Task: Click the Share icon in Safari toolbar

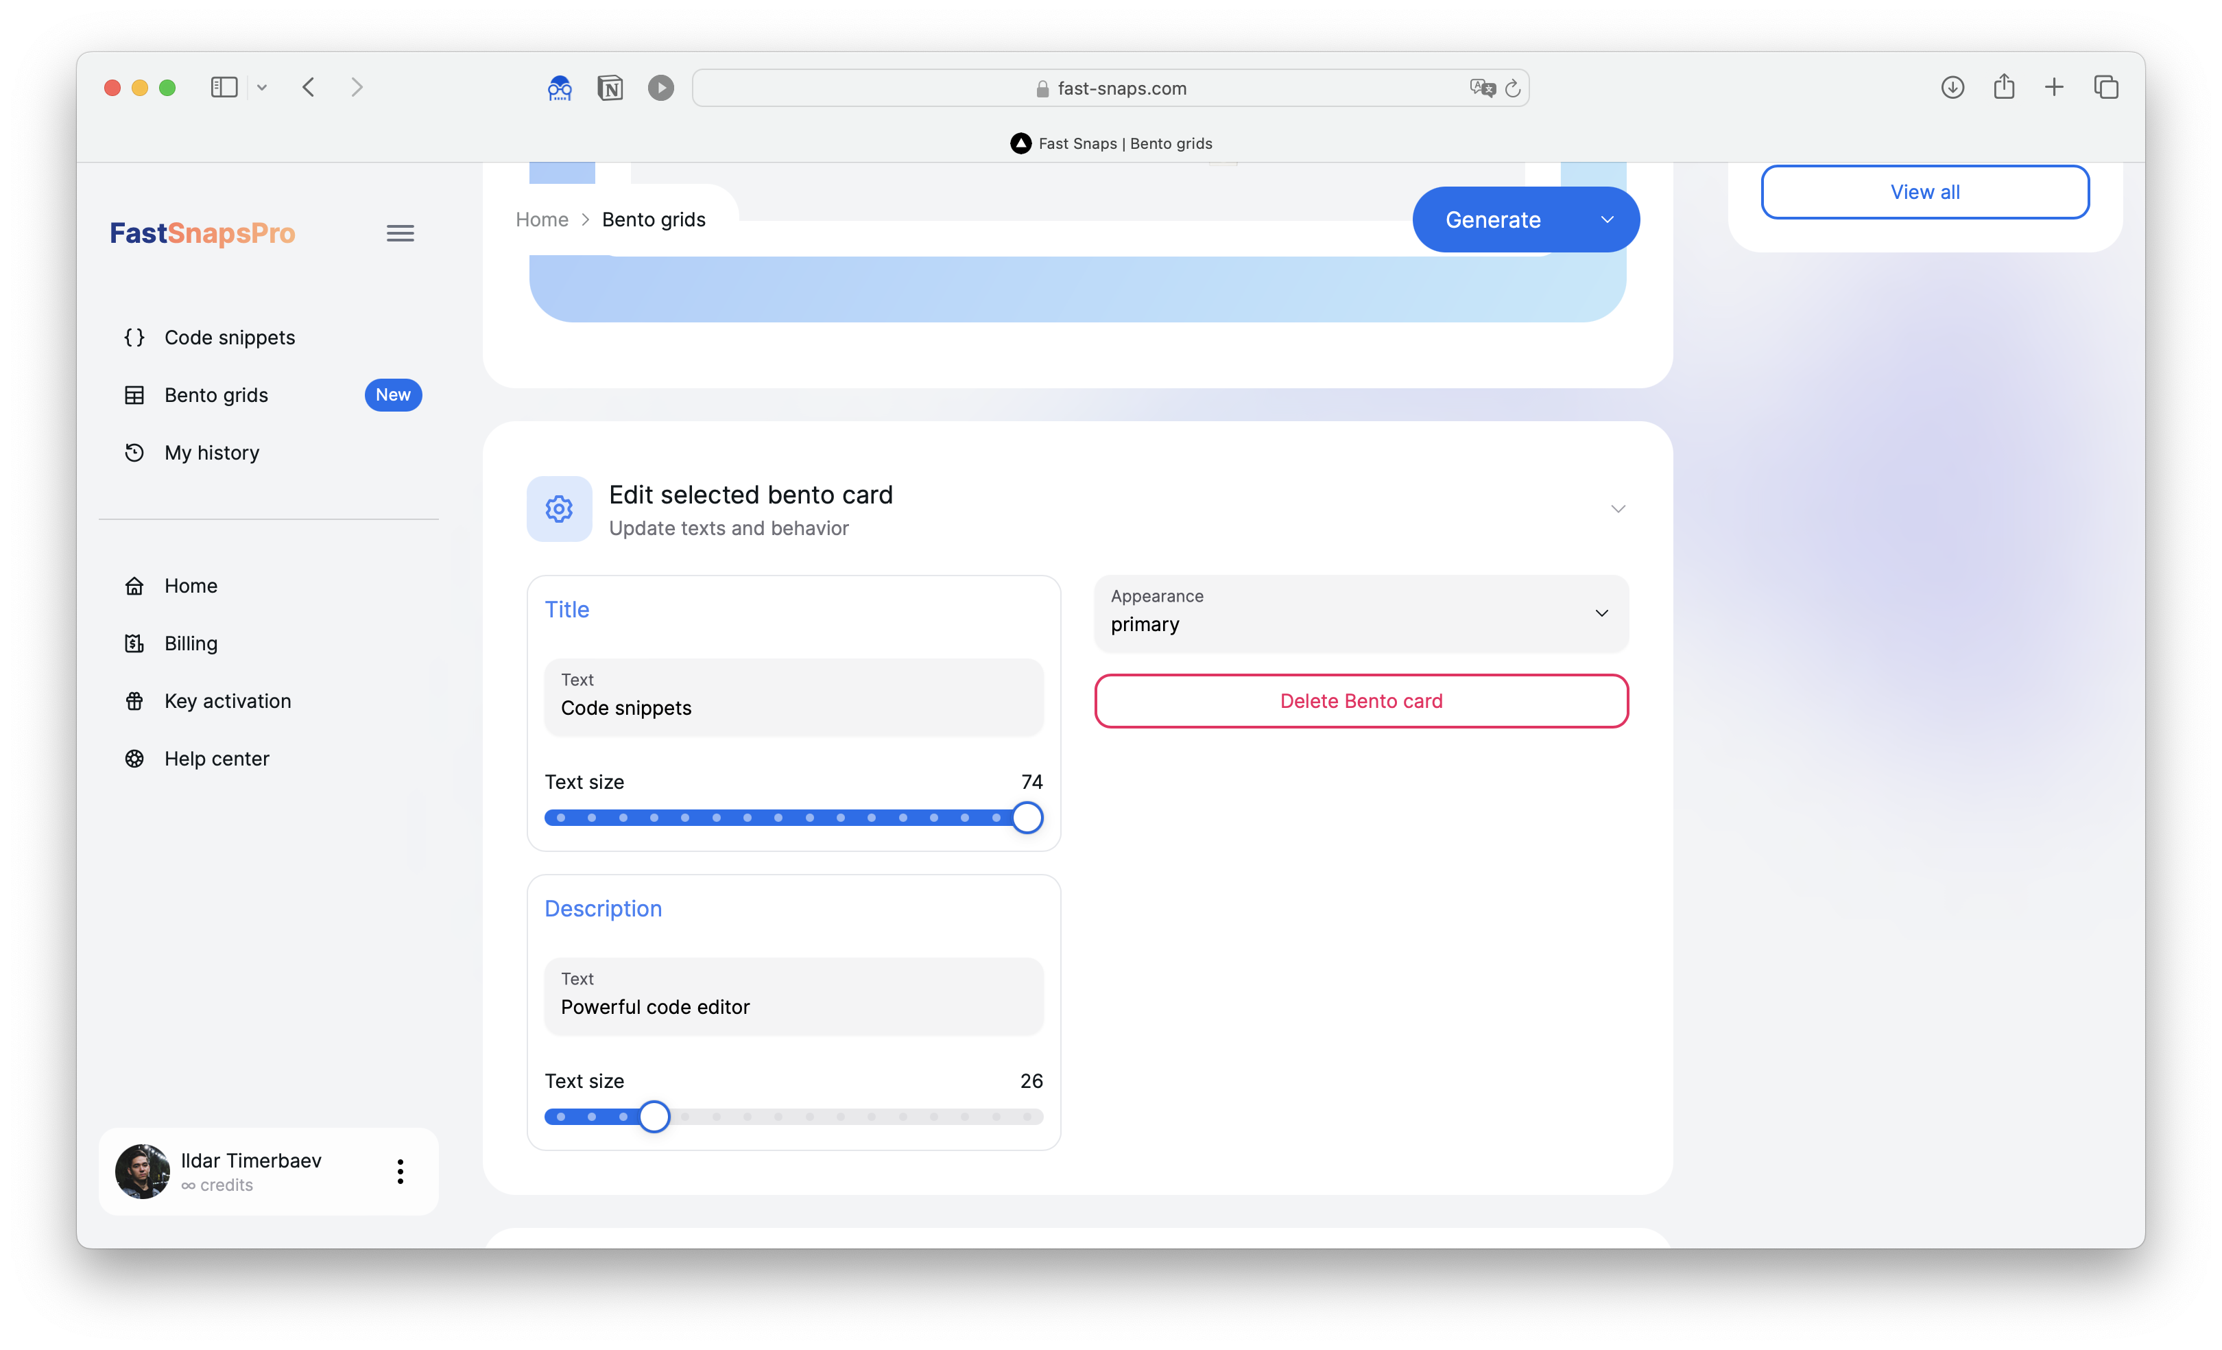Action: pyautogui.click(x=2004, y=88)
